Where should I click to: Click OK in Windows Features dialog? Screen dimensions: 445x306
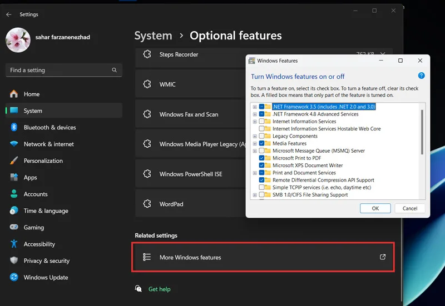375,208
